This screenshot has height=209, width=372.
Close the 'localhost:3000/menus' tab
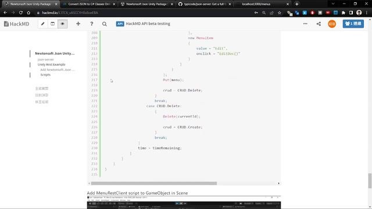(288, 4)
